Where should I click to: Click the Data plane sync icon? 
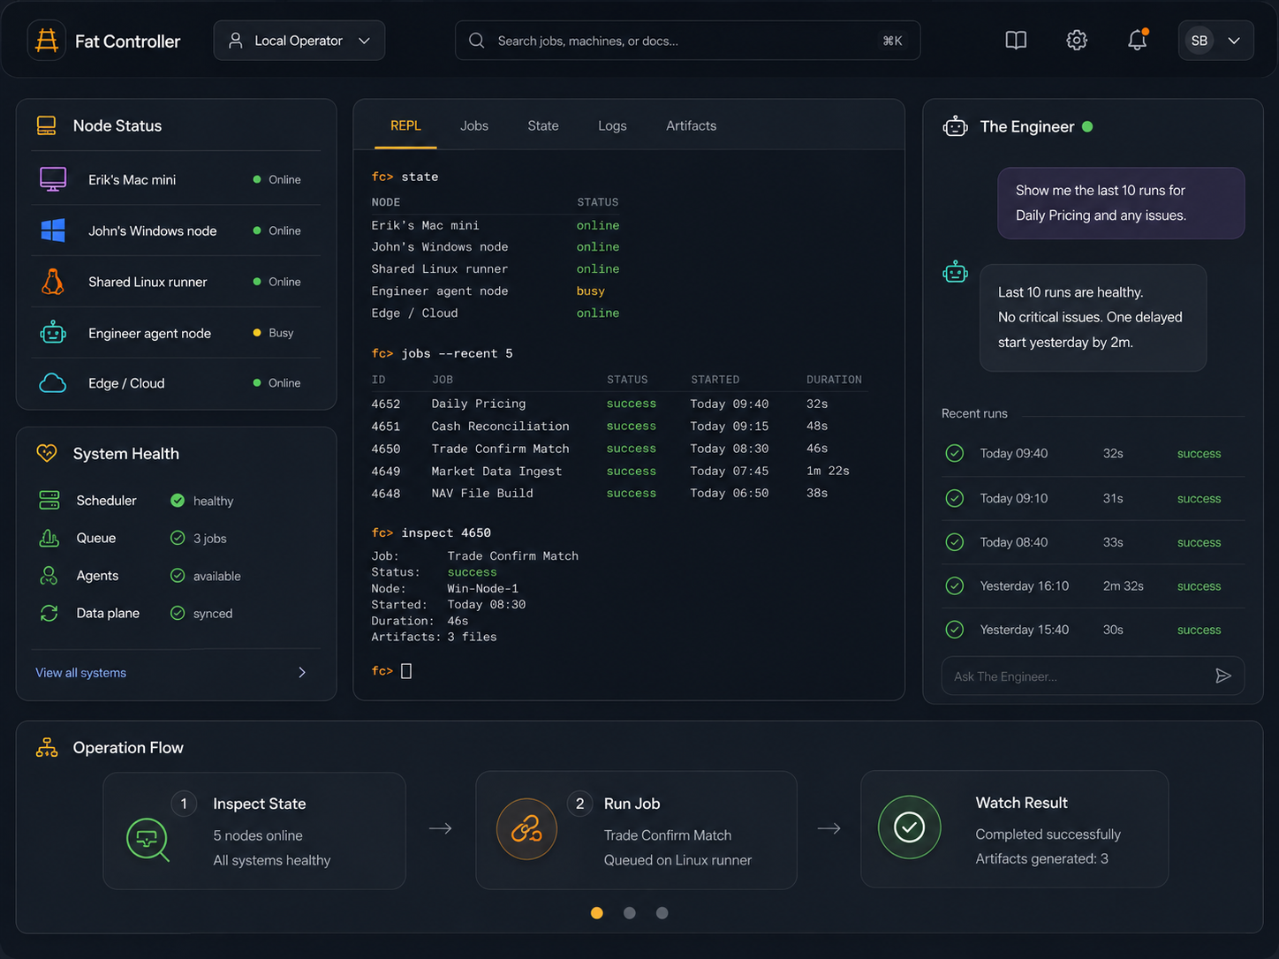click(49, 613)
